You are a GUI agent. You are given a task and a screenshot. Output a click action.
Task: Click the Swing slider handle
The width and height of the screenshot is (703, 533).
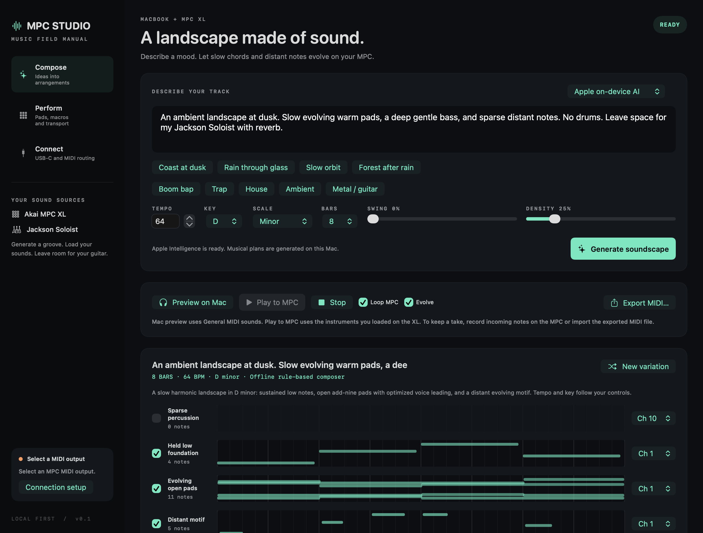point(373,219)
